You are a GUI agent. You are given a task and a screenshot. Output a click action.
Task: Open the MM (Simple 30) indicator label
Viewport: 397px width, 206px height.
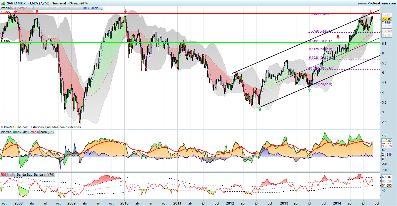click(x=22, y=8)
